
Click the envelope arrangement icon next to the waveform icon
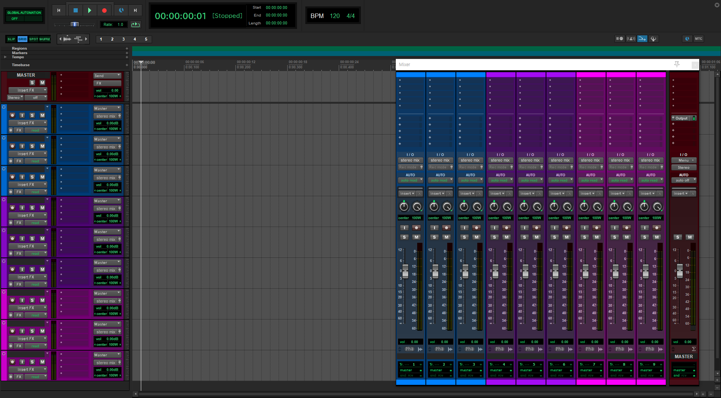tap(78, 39)
